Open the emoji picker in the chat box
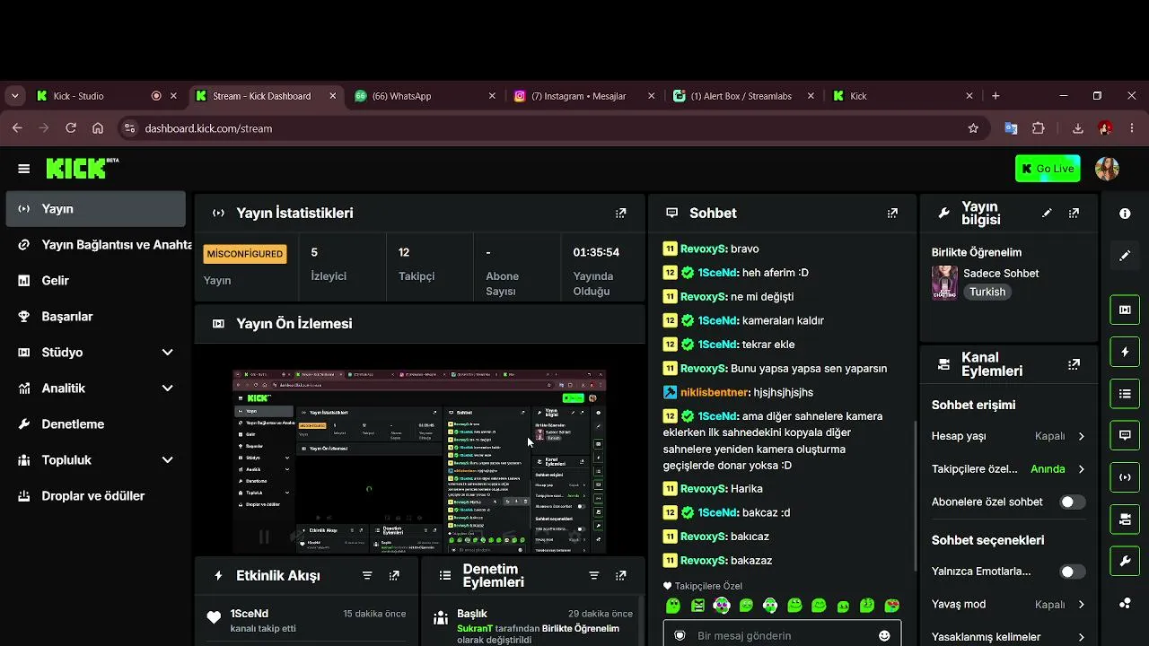Screen dimensions: 1149x646 point(884,635)
